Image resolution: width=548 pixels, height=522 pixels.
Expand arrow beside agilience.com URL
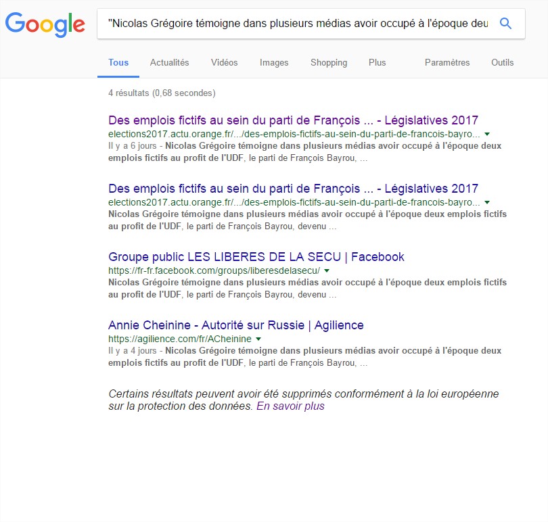pyautogui.click(x=258, y=339)
